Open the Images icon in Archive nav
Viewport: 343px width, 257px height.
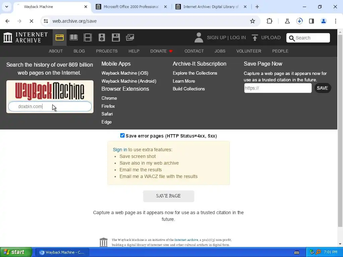coord(130,37)
